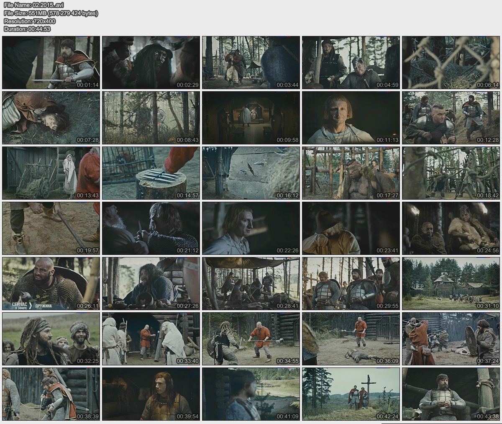Image resolution: width=502 pixels, height=424 pixels.
Task: Open the thumbnail at 00:19:57
Action: pyautogui.click(x=51, y=228)
